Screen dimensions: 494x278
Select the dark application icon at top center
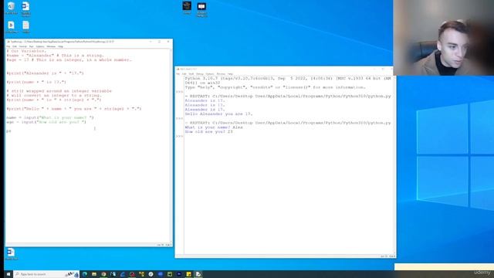coord(187,8)
